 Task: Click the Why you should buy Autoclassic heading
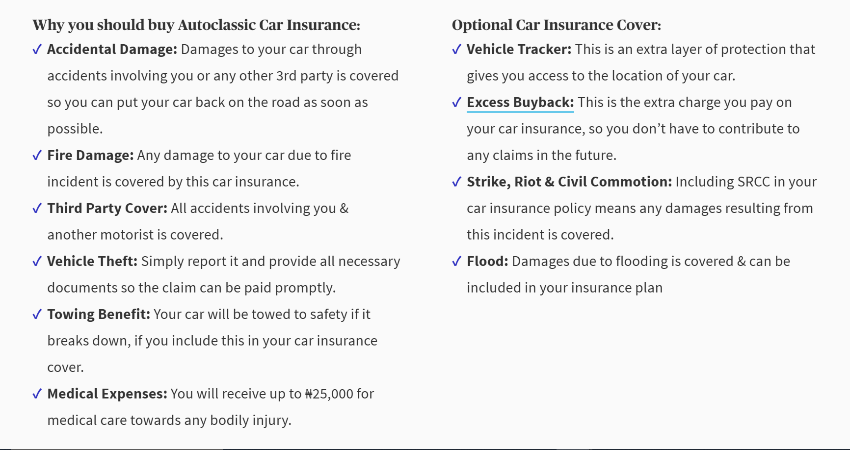click(196, 25)
